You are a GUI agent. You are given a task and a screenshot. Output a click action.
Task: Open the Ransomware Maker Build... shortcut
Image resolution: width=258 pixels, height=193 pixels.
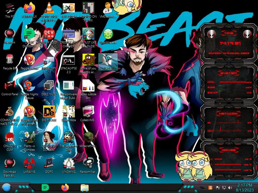click(x=69, y=90)
